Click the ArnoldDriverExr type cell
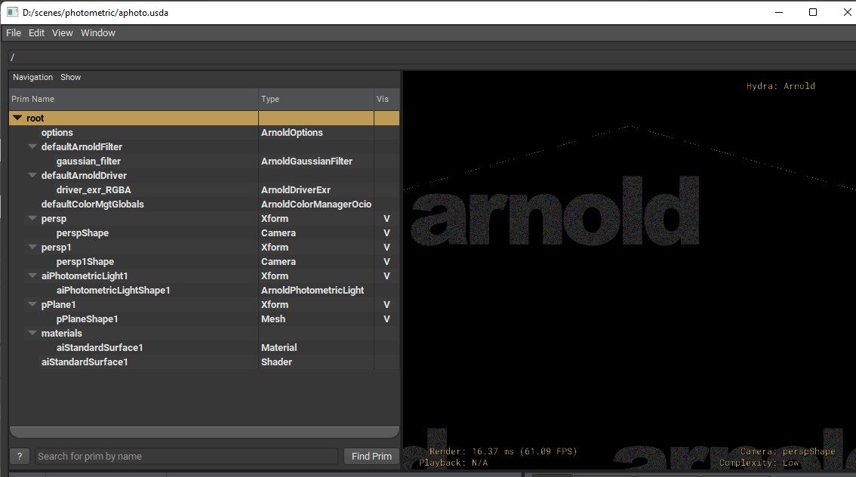856x477 pixels. 296,190
